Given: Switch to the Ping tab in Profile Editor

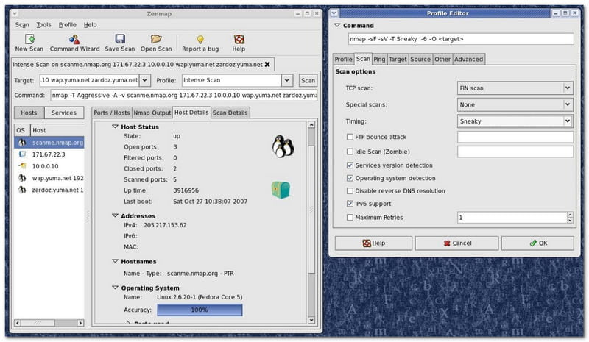Looking at the screenshot, I should 379,60.
